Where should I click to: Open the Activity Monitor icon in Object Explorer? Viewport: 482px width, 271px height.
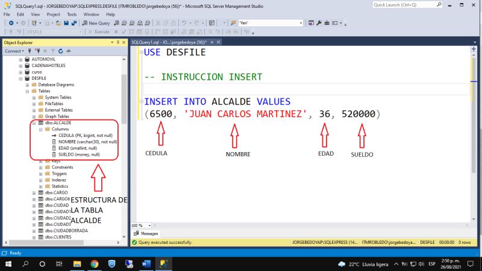68,51
